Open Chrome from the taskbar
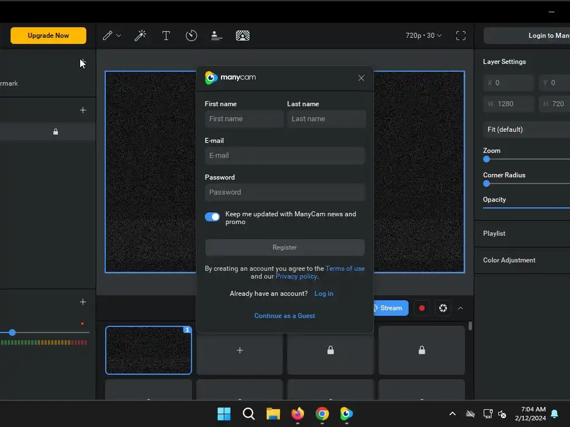This screenshot has height=427, width=570. [x=322, y=414]
